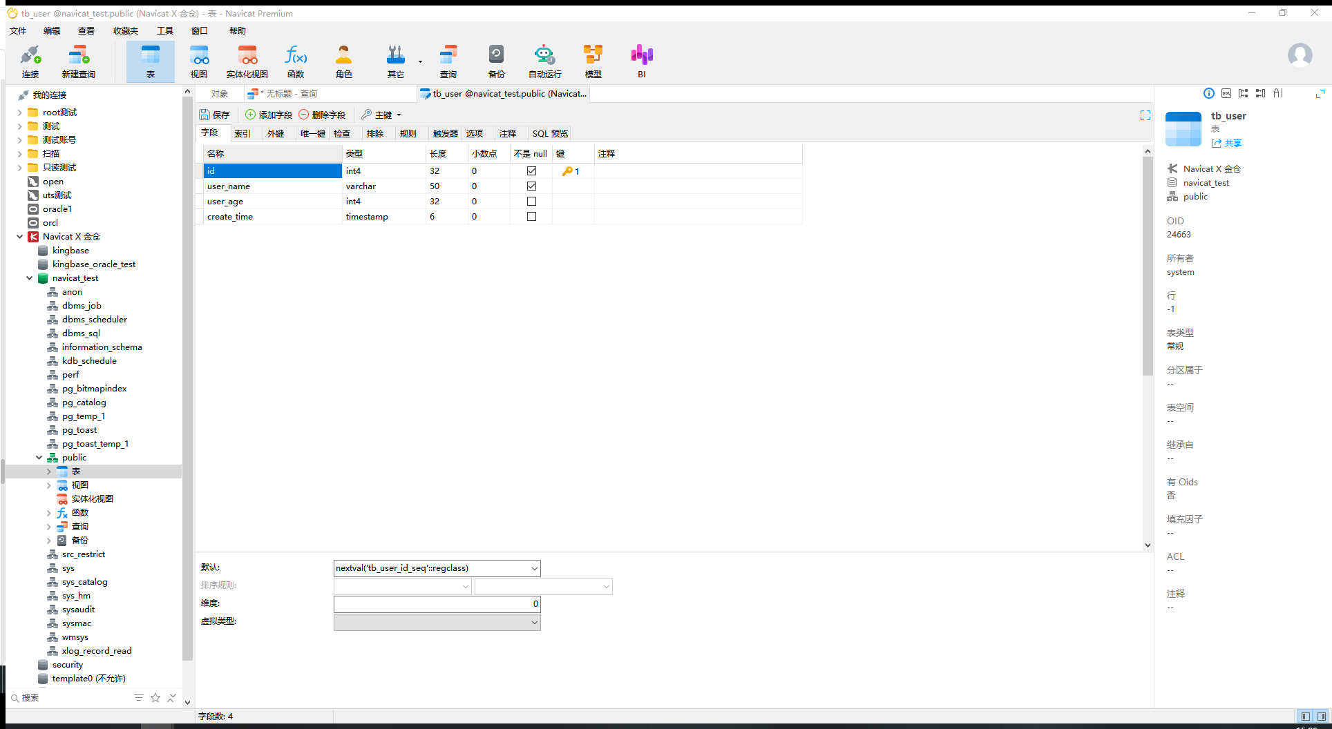Image resolution: width=1332 pixels, height=729 pixels.
Task: Open the 文件 menu
Action: point(18,30)
